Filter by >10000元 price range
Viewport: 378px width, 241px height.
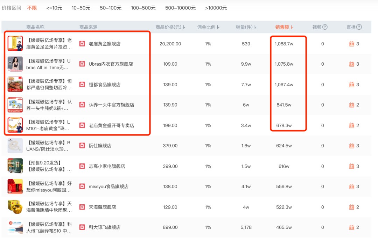tap(216, 8)
